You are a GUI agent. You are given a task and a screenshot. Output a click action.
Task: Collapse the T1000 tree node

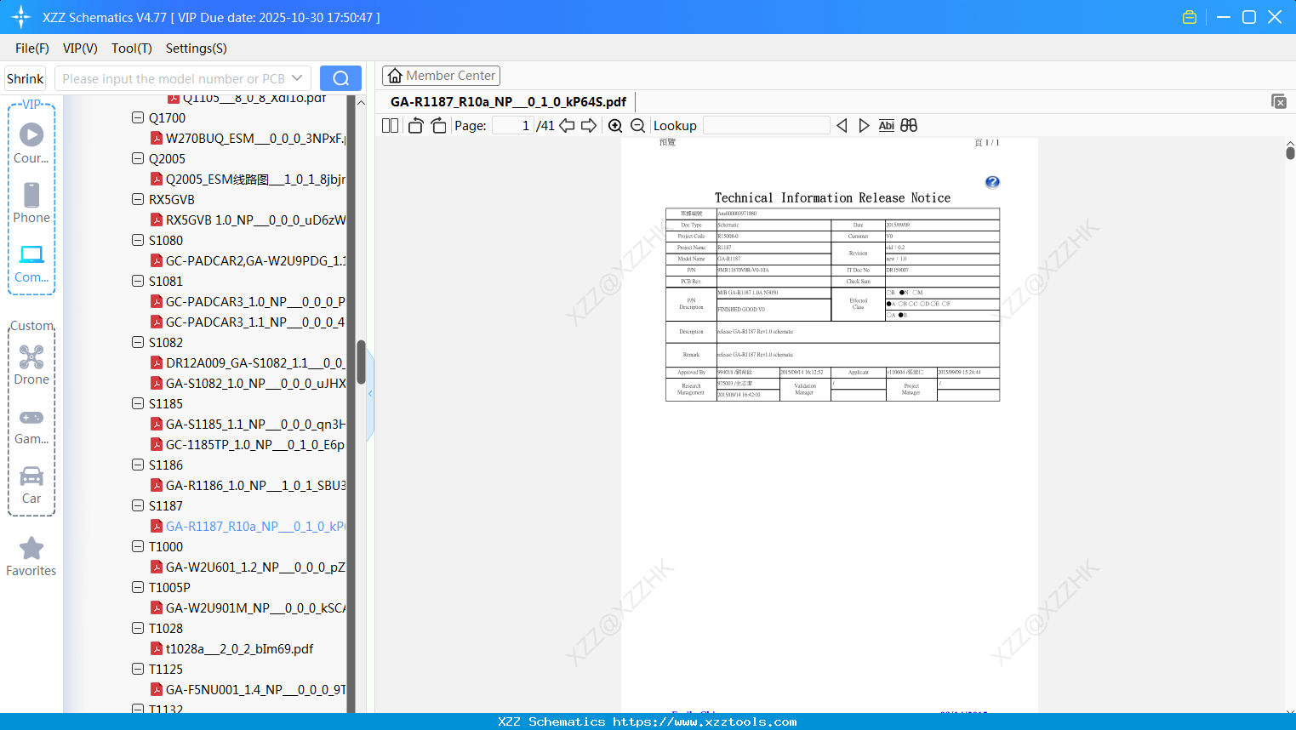click(x=138, y=546)
